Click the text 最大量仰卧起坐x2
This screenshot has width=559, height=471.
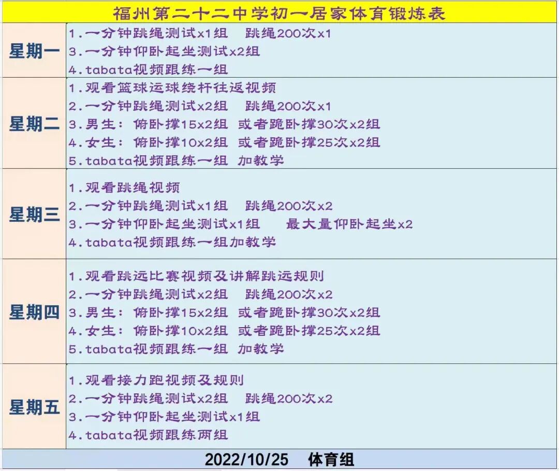(349, 224)
